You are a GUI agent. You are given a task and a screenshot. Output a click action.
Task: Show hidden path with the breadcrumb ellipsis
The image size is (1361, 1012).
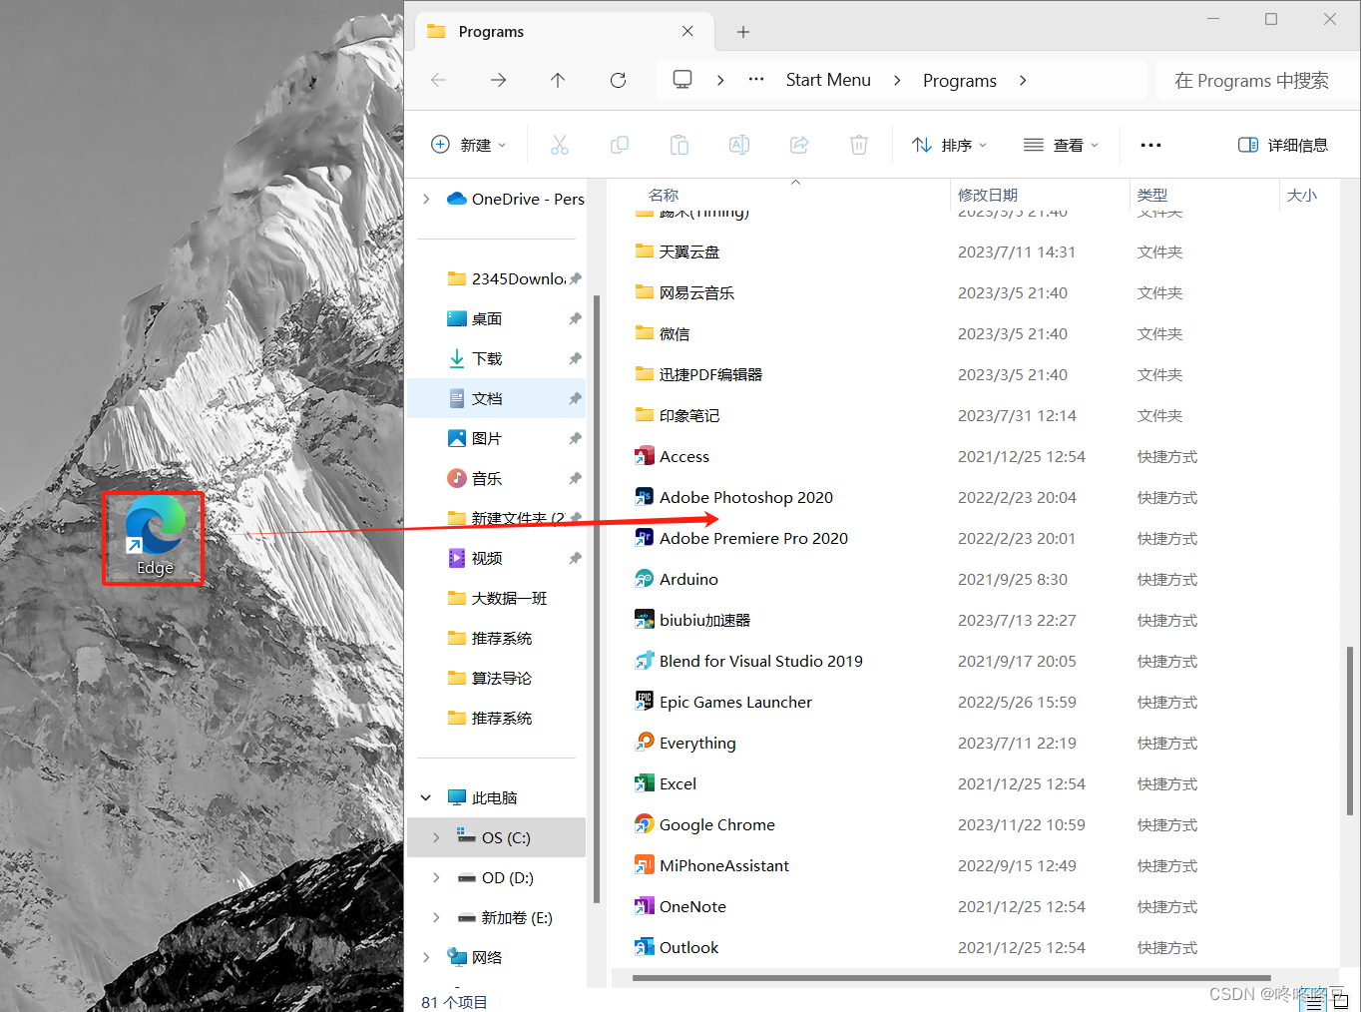coord(756,80)
